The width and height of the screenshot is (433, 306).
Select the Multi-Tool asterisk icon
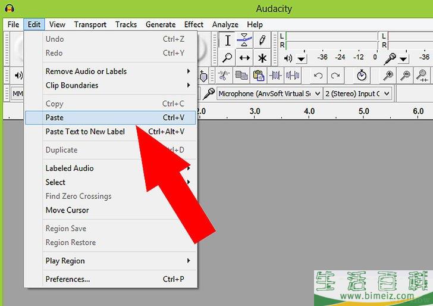[262, 58]
